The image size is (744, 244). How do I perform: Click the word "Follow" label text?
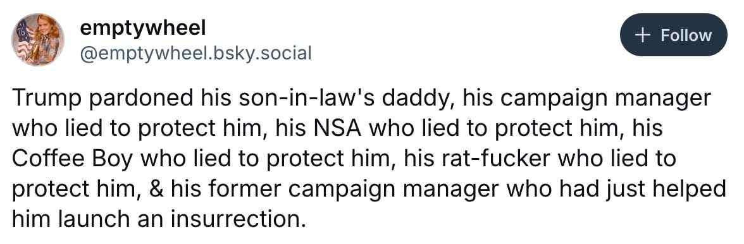686,35
